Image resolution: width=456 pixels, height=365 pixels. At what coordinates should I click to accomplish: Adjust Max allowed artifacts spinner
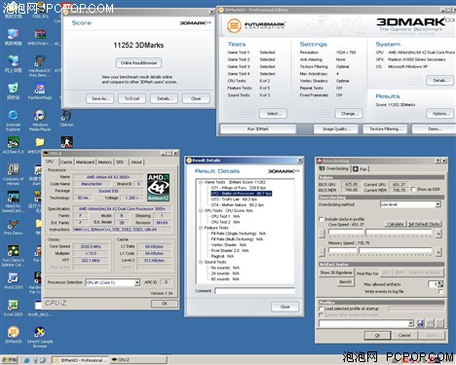[x=440, y=284]
